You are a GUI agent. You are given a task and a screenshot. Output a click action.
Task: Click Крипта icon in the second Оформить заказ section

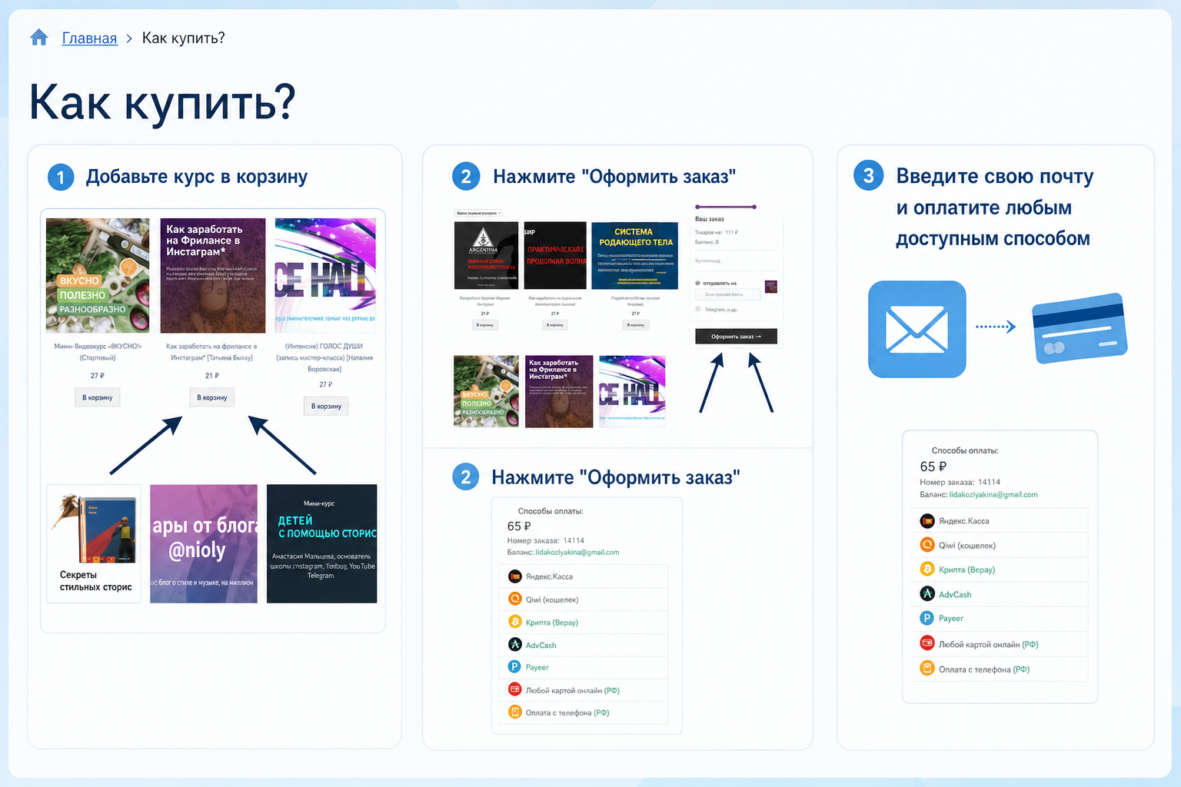pos(515,622)
